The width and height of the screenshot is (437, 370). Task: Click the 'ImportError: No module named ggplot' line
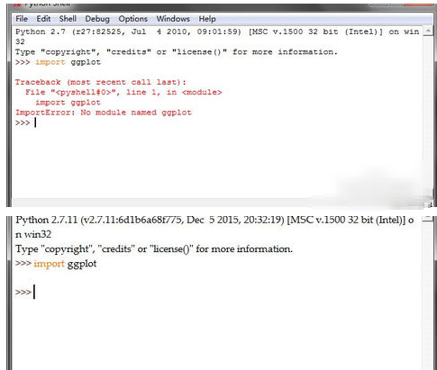click(x=104, y=113)
